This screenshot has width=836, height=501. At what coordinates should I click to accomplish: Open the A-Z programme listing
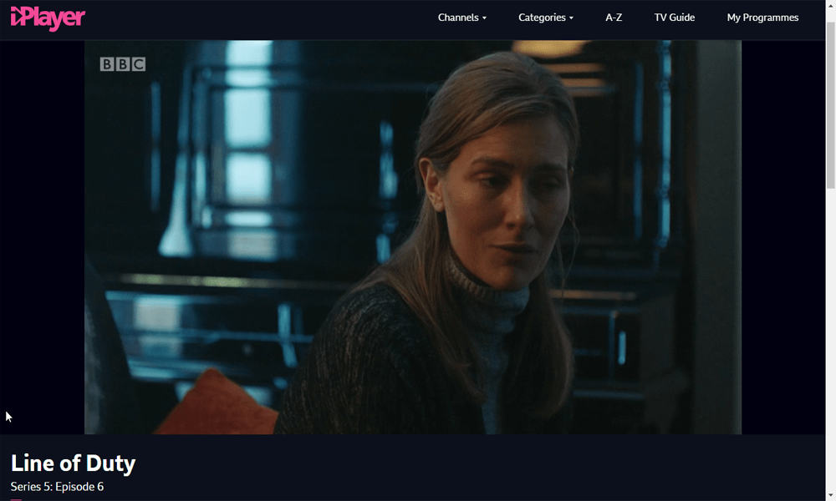click(x=613, y=18)
